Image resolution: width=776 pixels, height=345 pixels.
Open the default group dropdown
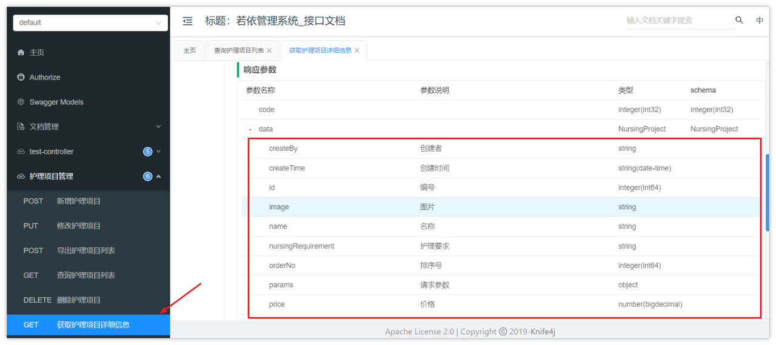[x=90, y=22]
